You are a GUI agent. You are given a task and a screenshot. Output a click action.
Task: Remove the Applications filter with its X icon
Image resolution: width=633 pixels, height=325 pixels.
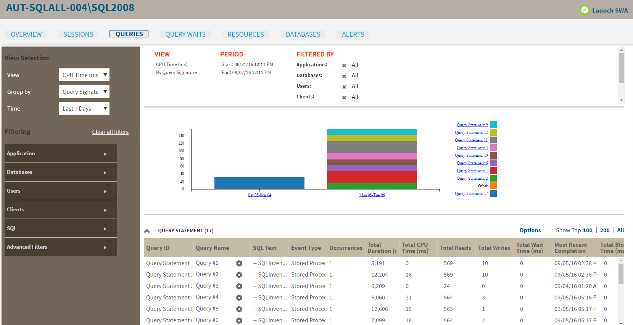click(344, 66)
